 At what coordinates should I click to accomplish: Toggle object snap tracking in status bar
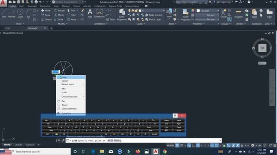[212, 146]
